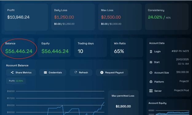Screen dimensions: 192x115
Task: Click the Account Data heading
Action: [x=157, y=43]
